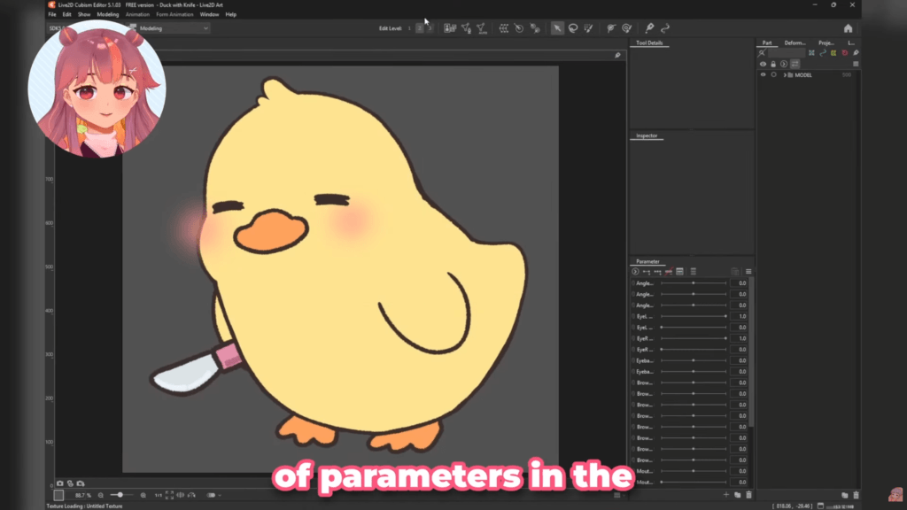This screenshot has height=510, width=907.
Task: Select the Brush selection tool
Action: (x=588, y=27)
